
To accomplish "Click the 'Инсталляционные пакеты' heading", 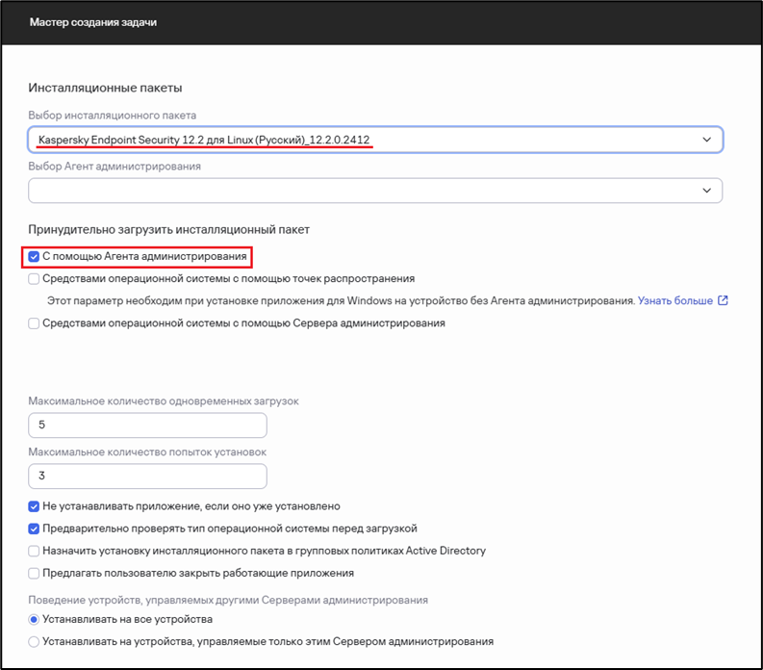I will pyautogui.click(x=105, y=88).
